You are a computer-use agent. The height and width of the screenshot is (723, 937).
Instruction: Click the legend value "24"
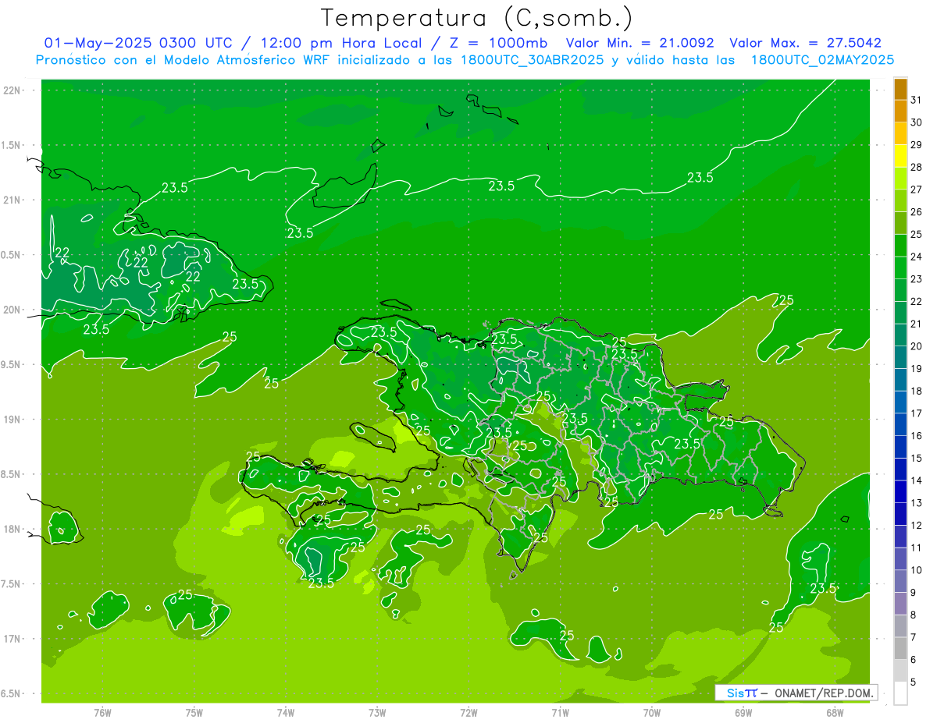[916, 257]
